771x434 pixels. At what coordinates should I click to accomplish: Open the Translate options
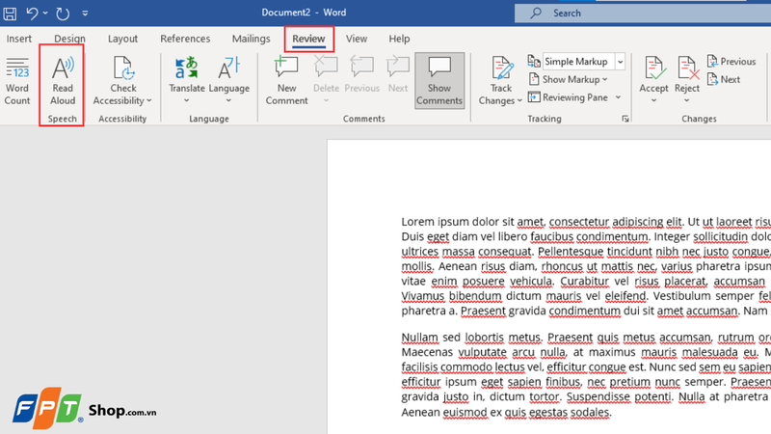(x=186, y=81)
